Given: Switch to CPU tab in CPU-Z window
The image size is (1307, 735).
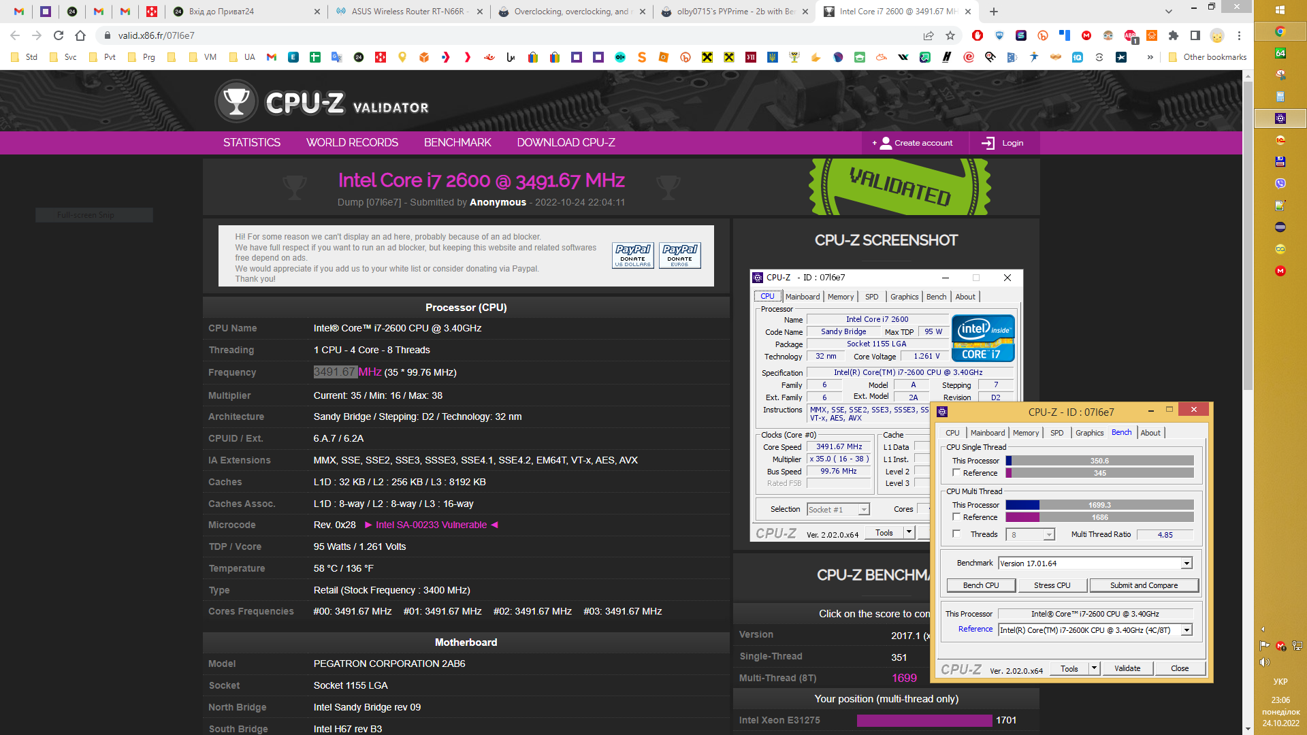Looking at the screenshot, I should [952, 433].
